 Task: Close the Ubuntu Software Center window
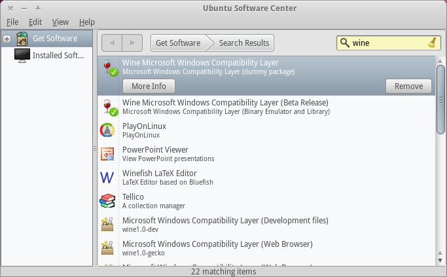(10, 9)
